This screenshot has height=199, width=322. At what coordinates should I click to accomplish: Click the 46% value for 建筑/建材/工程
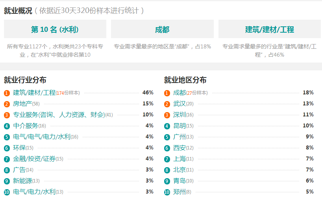tap(148, 92)
